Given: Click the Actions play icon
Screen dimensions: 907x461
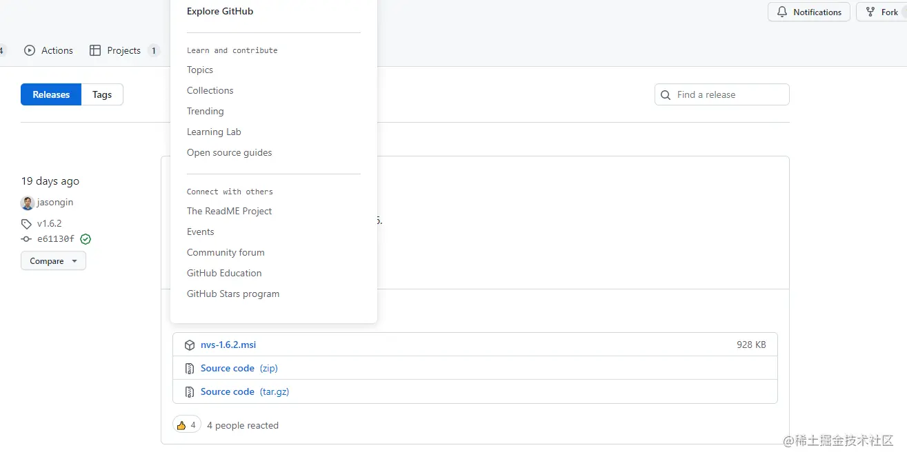Looking at the screenshot, I should point(30,50).
